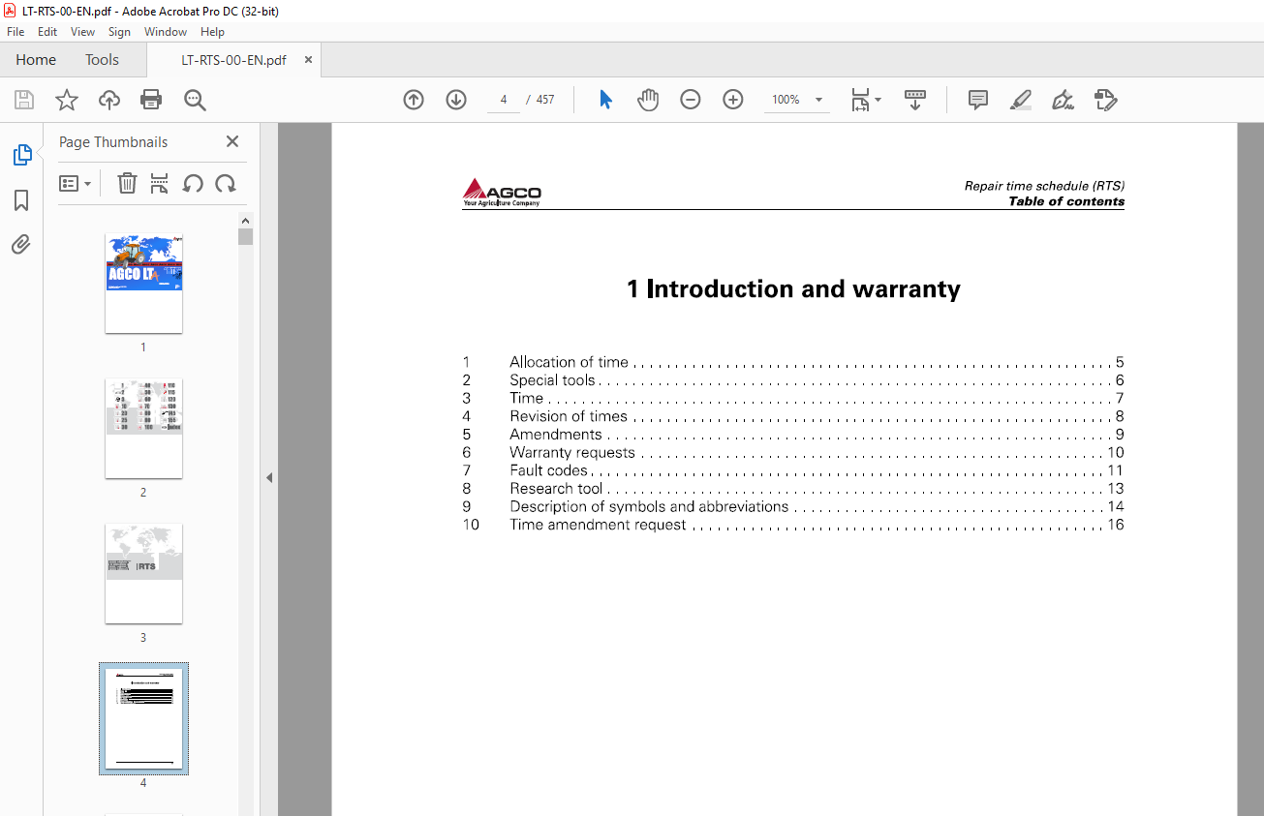Click the upload to cloud icon
Viewport: 1264px width, 816px height.
[109, 100]
